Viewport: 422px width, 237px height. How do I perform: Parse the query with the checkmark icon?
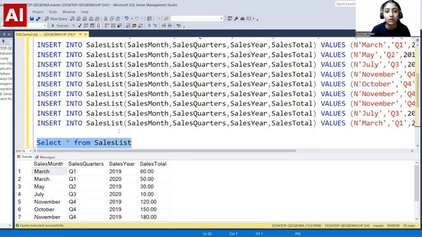click(80, 26)
